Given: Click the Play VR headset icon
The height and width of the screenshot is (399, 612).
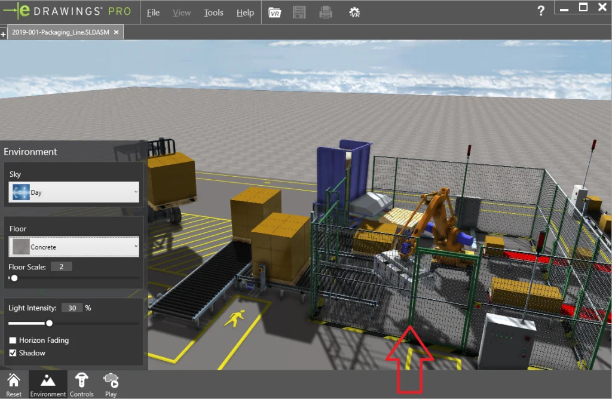Looking at the screenshot, I should pyautogui.click(x=111, y=384).
